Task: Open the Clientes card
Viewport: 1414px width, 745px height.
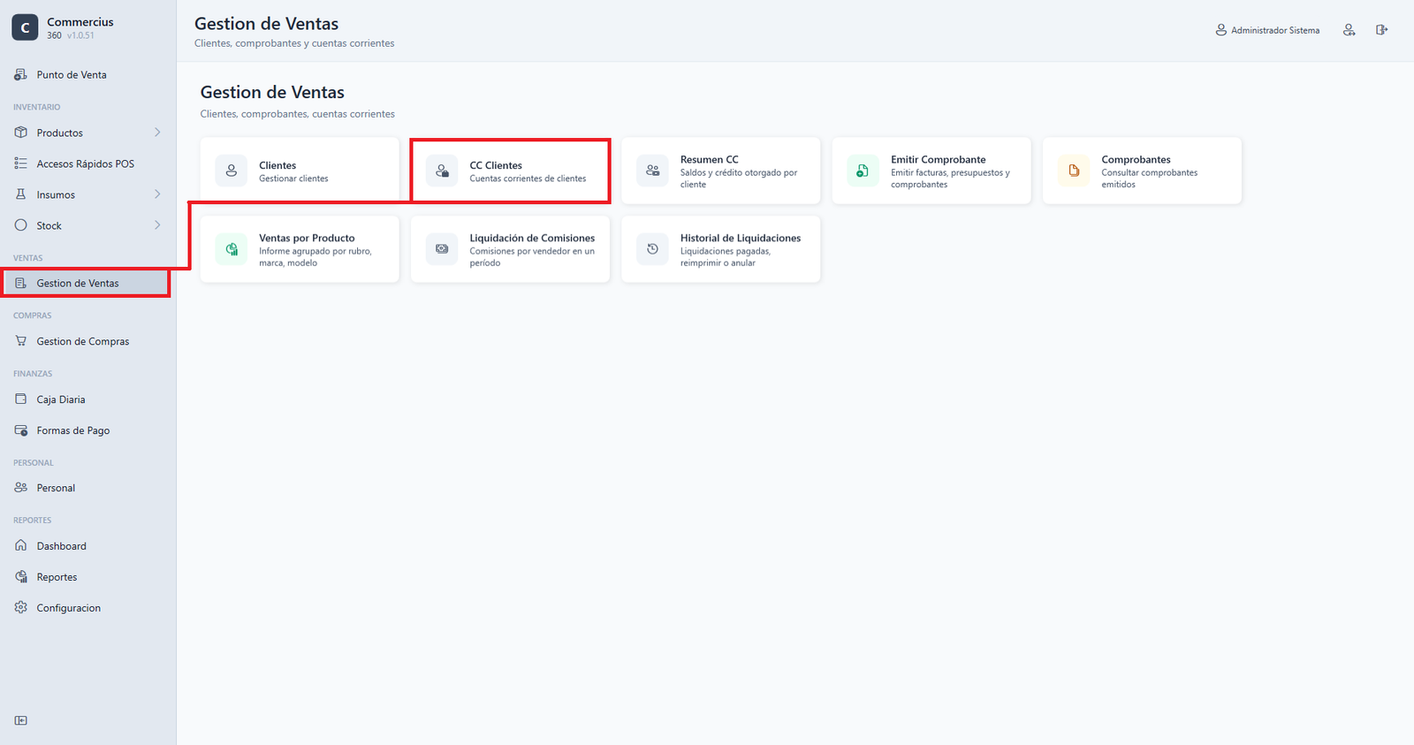Action: [x=300, y=171]
